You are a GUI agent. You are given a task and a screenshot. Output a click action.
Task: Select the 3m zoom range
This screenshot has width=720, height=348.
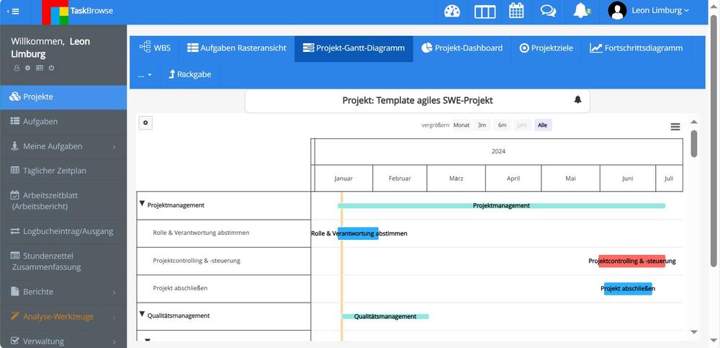pyautogui.click(x=482, y=125)
